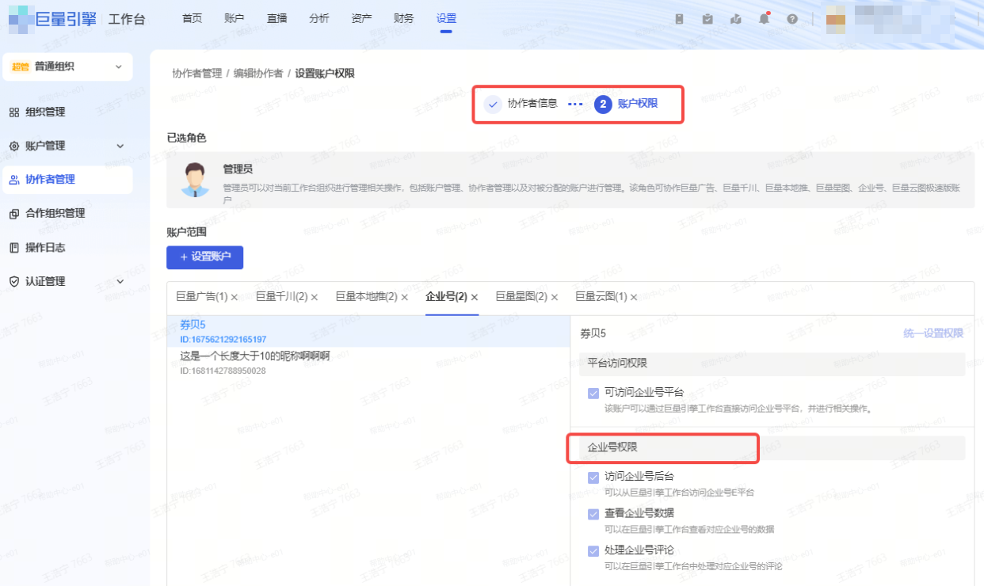Open the mobile phone icon in header
This screenshot has width=984, height=586.
point(679,19)
